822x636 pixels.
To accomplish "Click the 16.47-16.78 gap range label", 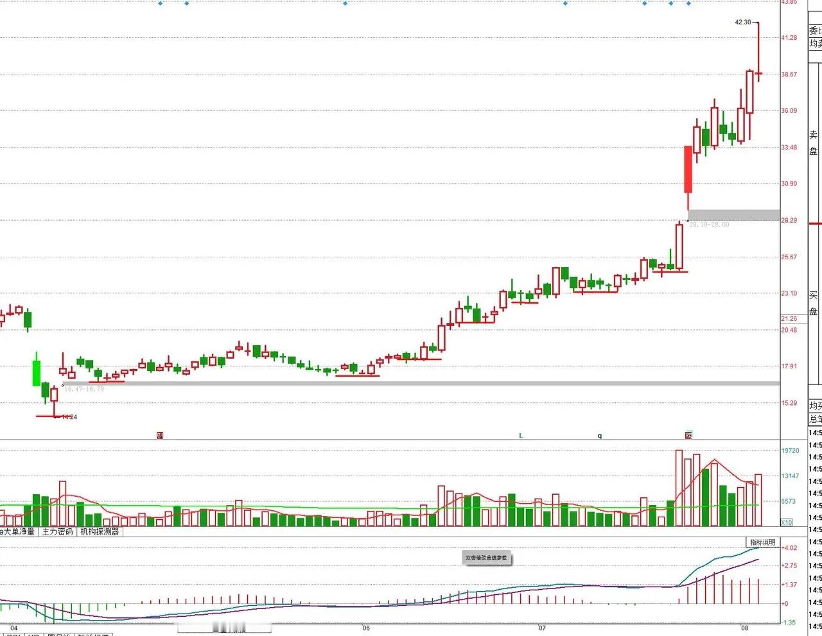I will 83,389.
